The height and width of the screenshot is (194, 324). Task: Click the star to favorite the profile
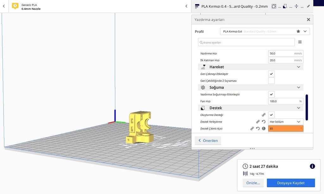pos(298,31)
